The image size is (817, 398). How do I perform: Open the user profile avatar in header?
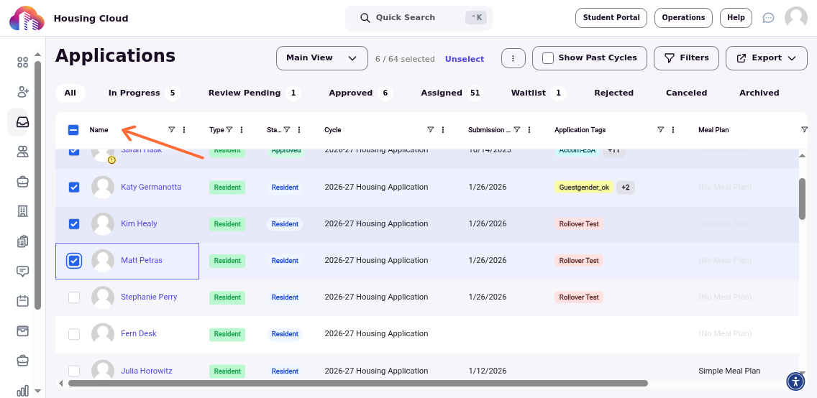795,18
